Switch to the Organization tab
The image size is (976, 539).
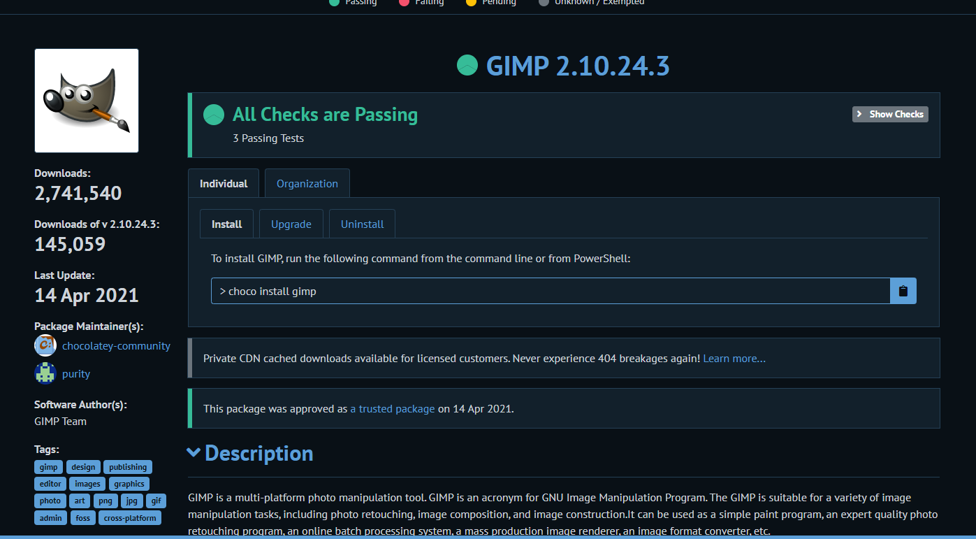click(x=307, y=183)
